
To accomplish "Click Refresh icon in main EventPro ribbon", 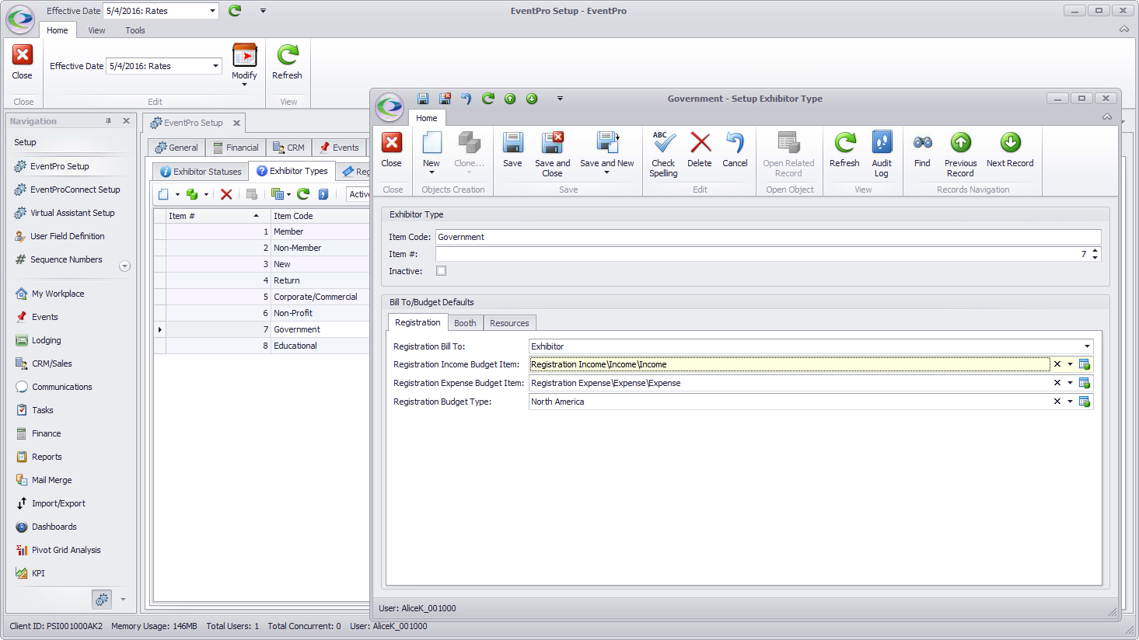I will point(287,55).
